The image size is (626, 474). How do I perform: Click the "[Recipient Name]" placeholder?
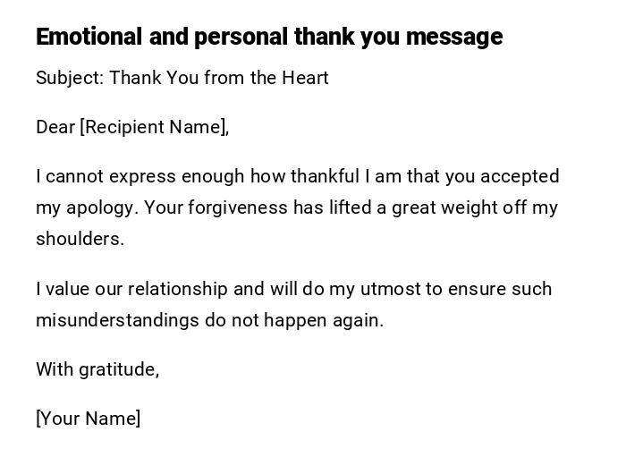coord(154,128)
